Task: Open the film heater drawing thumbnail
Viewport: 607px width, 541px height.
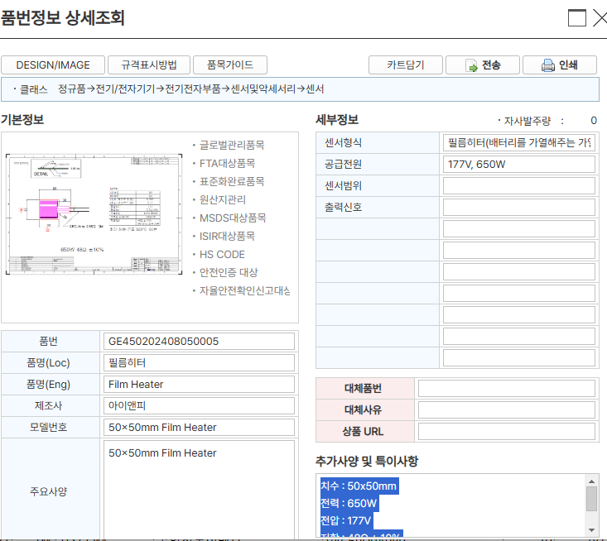Action: pos(93,213)
